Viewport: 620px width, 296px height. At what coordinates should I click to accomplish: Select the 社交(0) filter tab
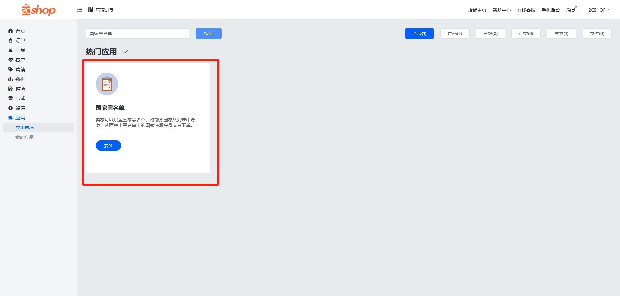click(x=526, y=33)
